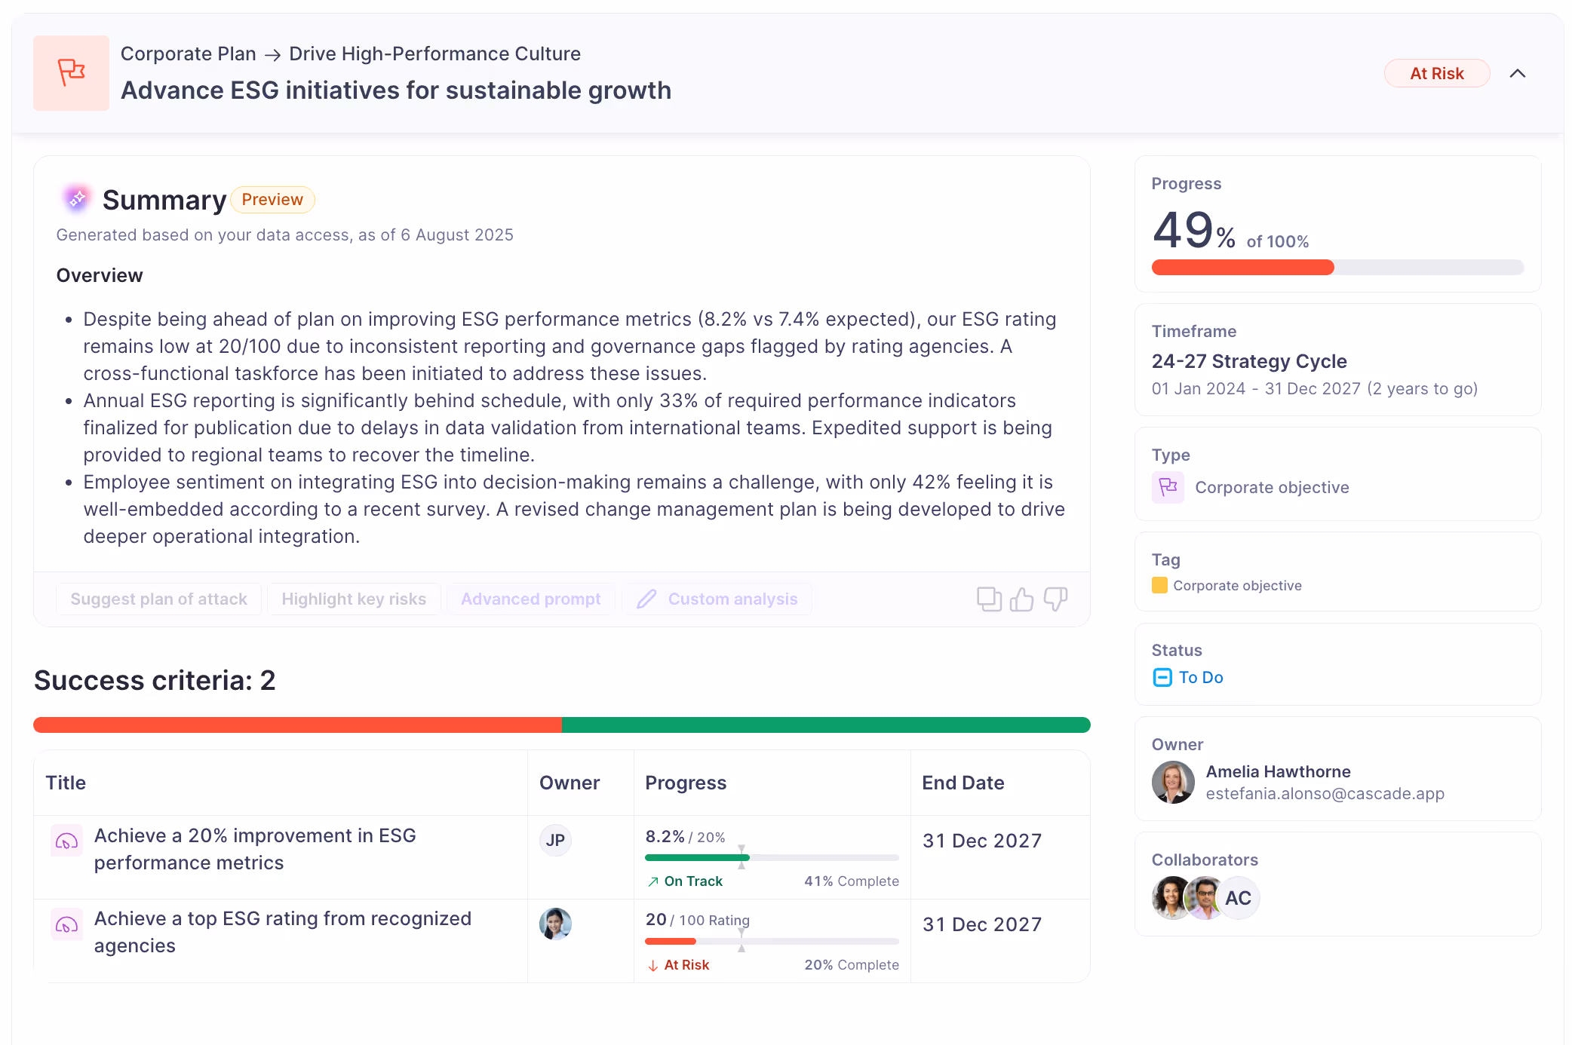Click the copy summary icon

(x=990, y=599)
